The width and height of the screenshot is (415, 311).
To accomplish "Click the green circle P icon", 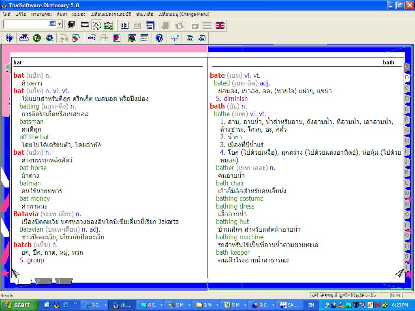I will click(x=37, y=38).
